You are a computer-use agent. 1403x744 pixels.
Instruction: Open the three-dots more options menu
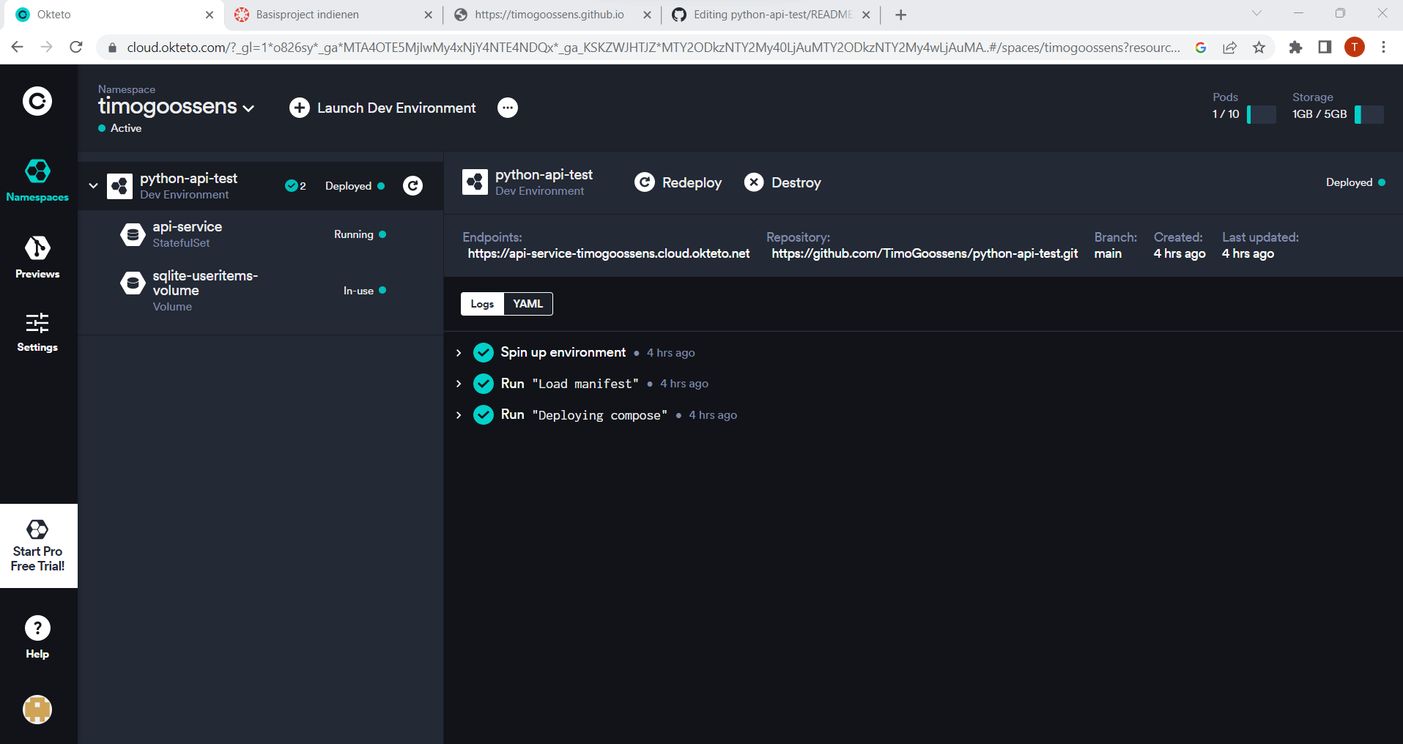point(508,108)
